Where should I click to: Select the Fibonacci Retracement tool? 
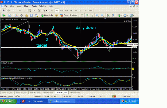click(29, 10)
